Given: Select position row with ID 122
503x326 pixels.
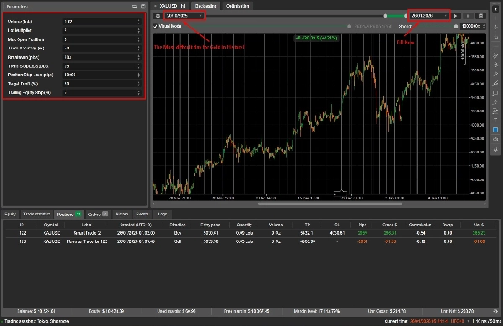Looking at the screenshot, I should point(251,233).
